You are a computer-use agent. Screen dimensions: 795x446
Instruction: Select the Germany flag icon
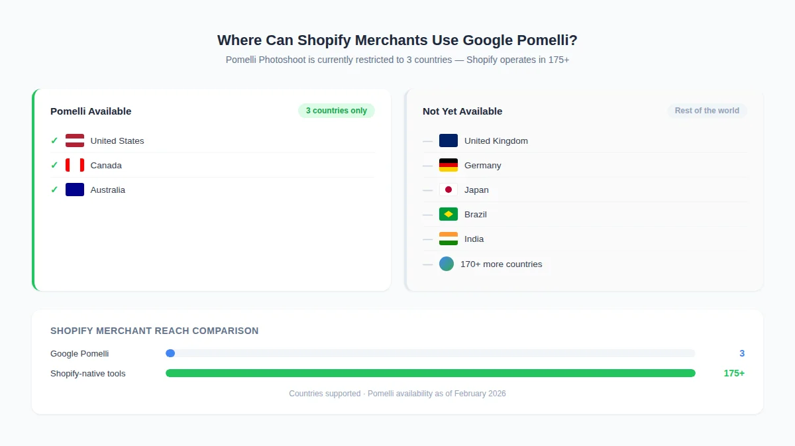[x=449, y=165]
